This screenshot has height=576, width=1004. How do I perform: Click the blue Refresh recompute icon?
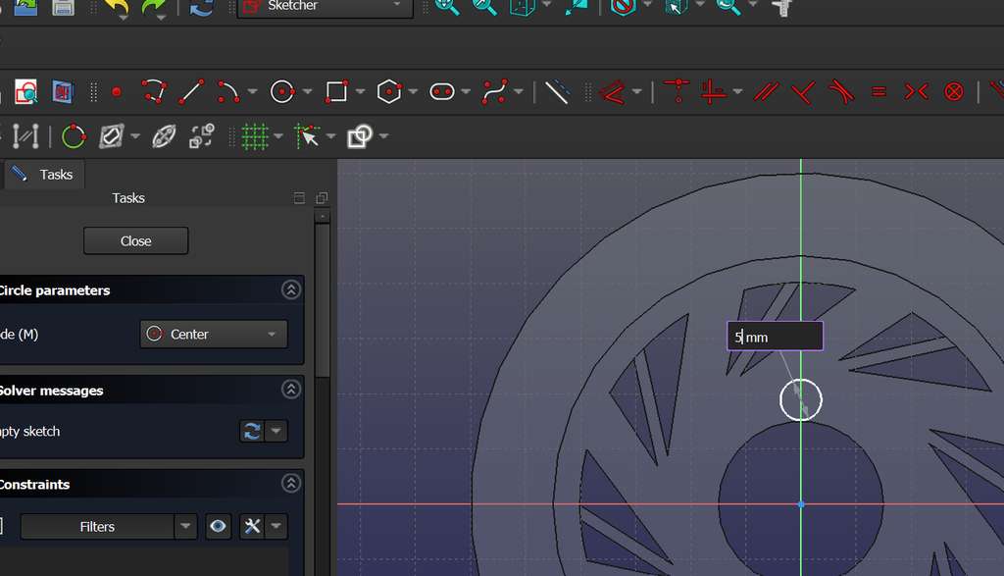pos(201,7)
